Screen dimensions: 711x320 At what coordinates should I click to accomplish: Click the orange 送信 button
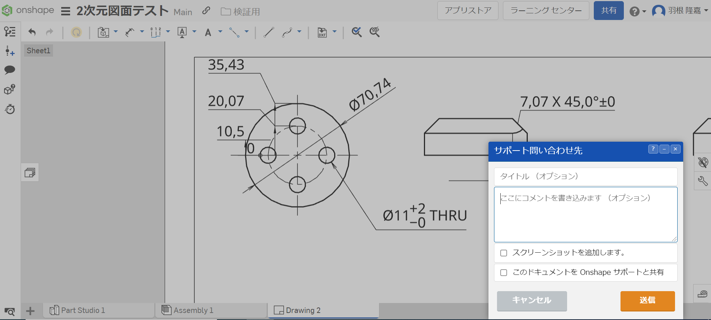pos(648,300)
